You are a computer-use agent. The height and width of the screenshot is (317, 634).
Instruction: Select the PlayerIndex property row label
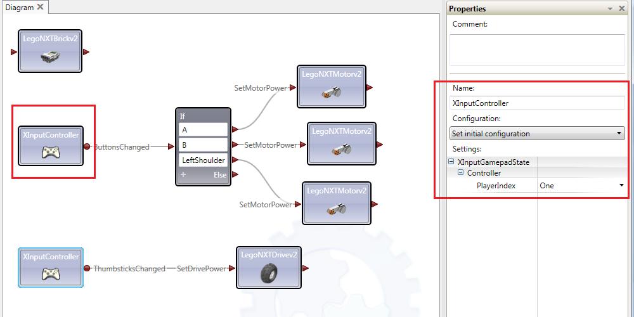coord(496,186)
